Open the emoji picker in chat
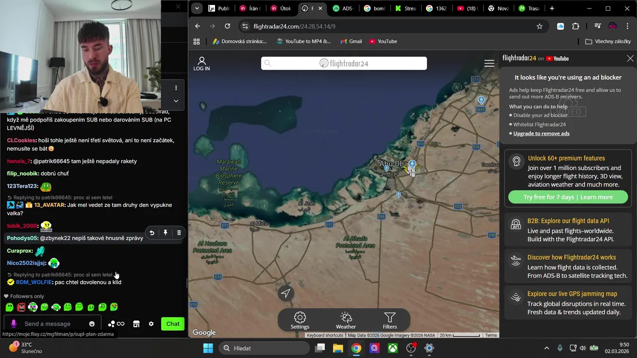Screen dimensions: 637x358 [92, 324]
